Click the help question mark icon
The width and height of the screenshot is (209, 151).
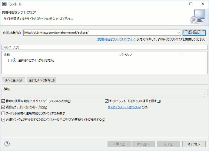pos(7,144)
